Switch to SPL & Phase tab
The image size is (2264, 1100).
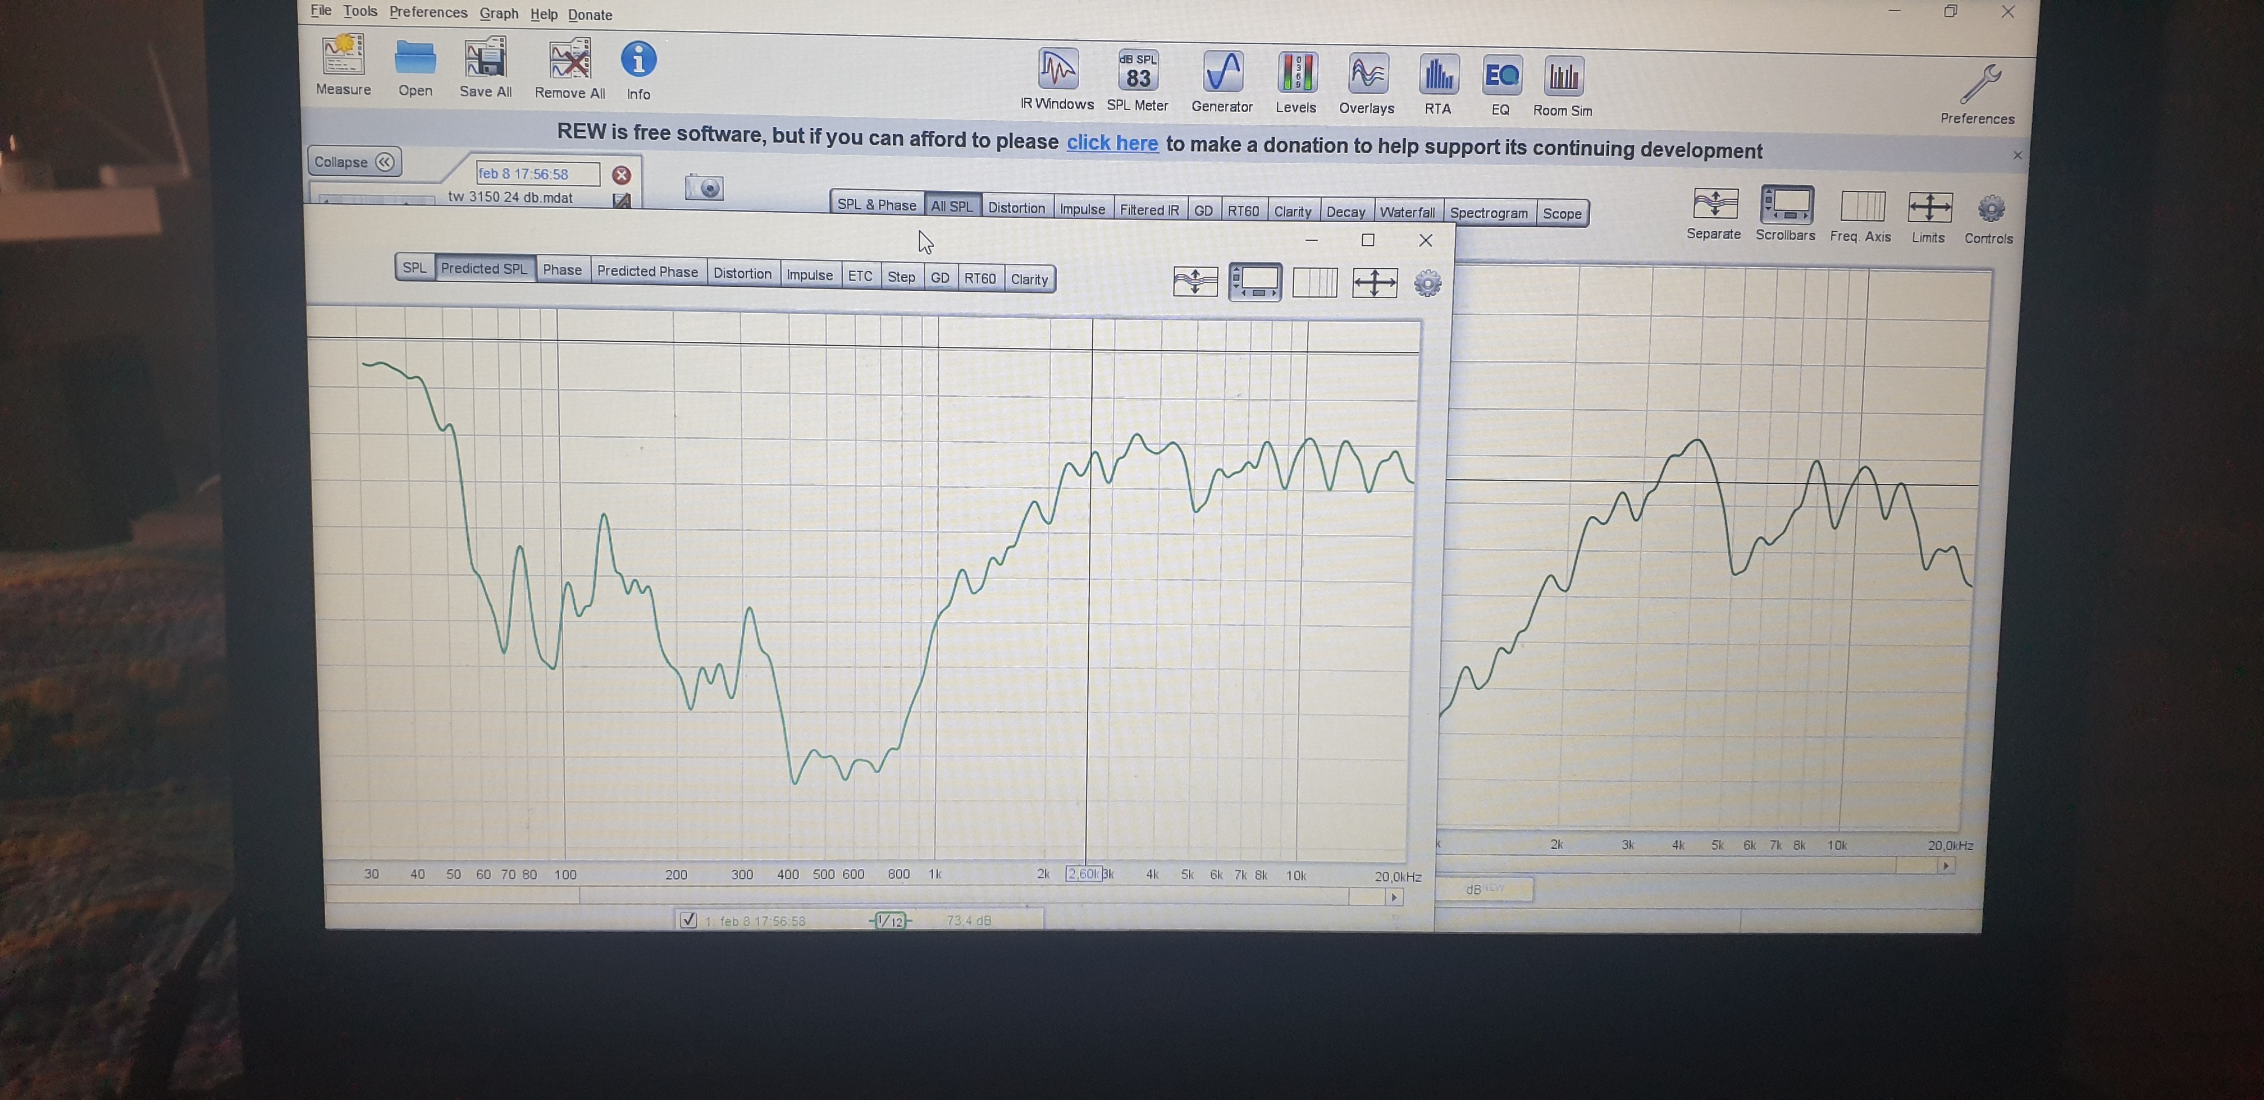click(877, 204)
